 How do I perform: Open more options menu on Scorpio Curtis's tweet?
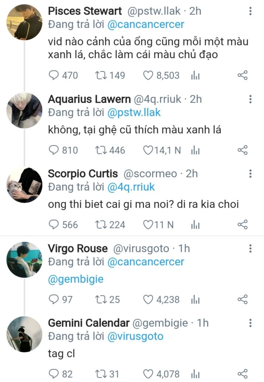(250, 174)
